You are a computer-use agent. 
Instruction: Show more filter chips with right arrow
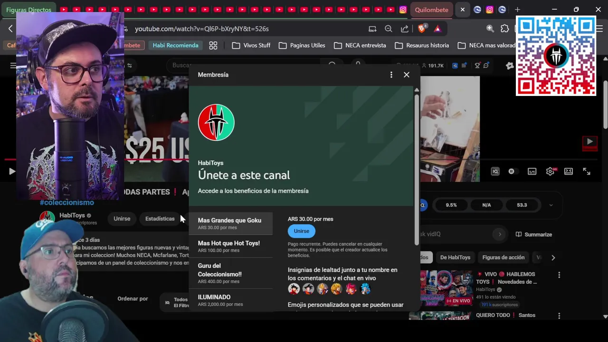[553, 257]
